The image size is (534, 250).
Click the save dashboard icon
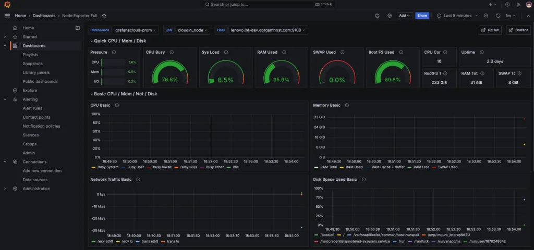pyautogui.click(x=377, y=16)
